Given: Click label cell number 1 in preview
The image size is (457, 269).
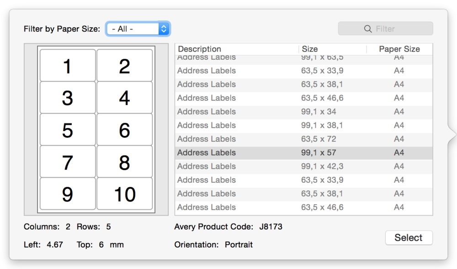Looking at the screenshot, I should 67,65.
